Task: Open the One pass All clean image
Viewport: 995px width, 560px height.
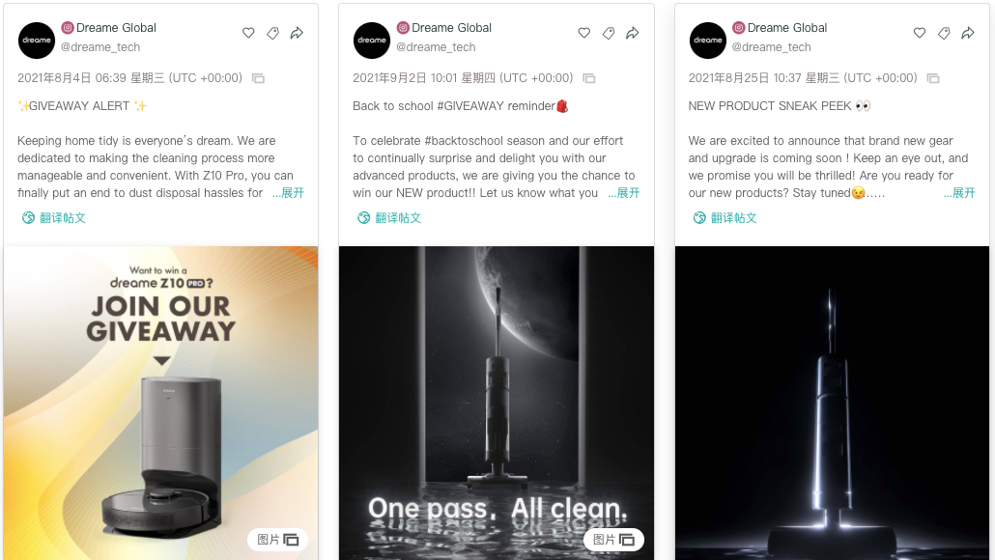Action: (x=497, y=403)
